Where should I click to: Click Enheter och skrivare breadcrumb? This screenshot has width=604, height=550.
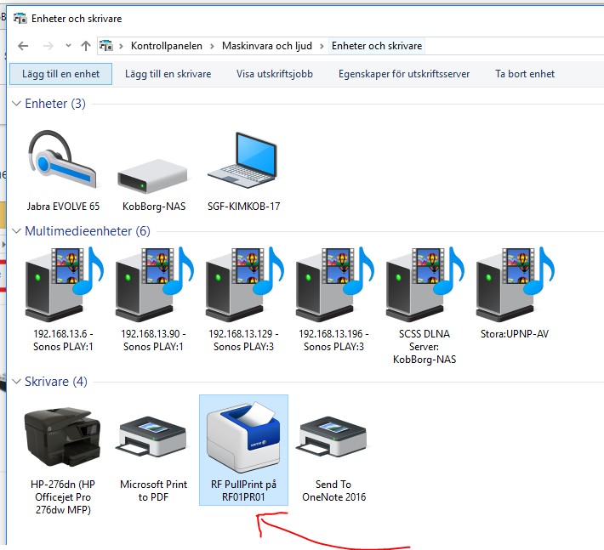tap(377, 46)
